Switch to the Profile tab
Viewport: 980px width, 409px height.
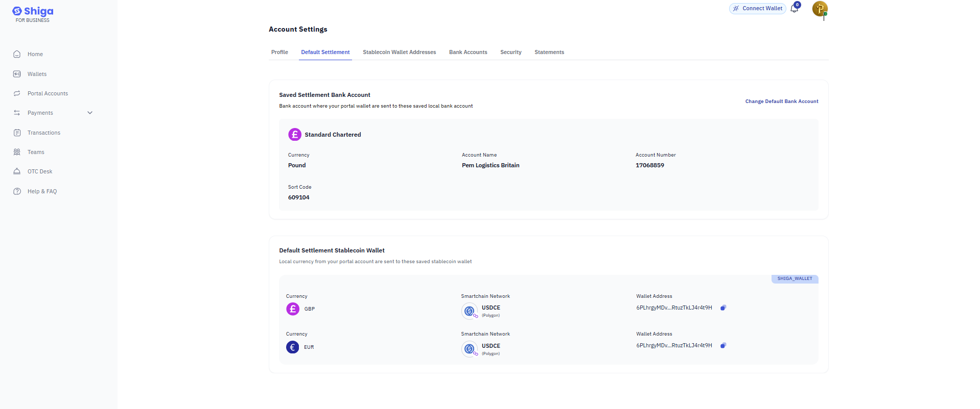279,52
